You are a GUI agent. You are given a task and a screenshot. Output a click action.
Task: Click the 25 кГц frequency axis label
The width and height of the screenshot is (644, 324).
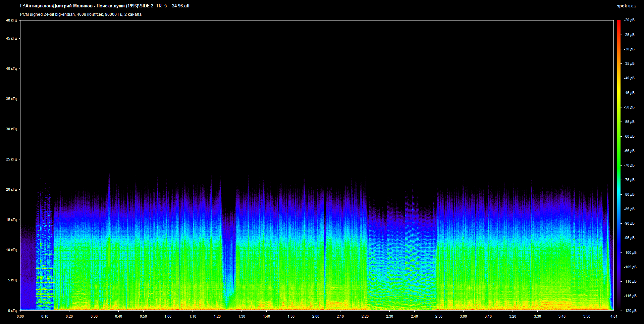tap(11, 159)
